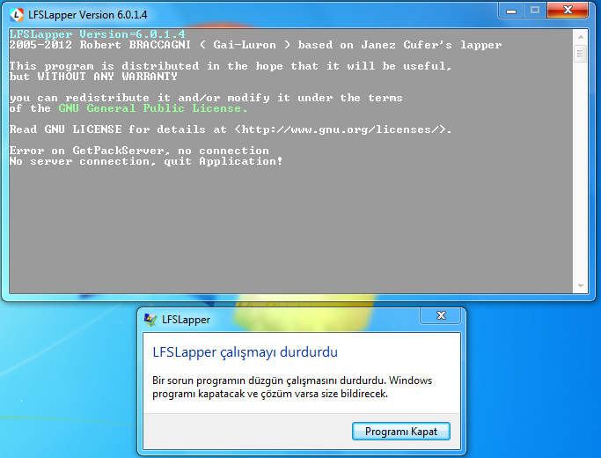
Task: Click the 'LFSLapper çalışmayı durdurdu' heading
Action: click(x=245, y=352)
